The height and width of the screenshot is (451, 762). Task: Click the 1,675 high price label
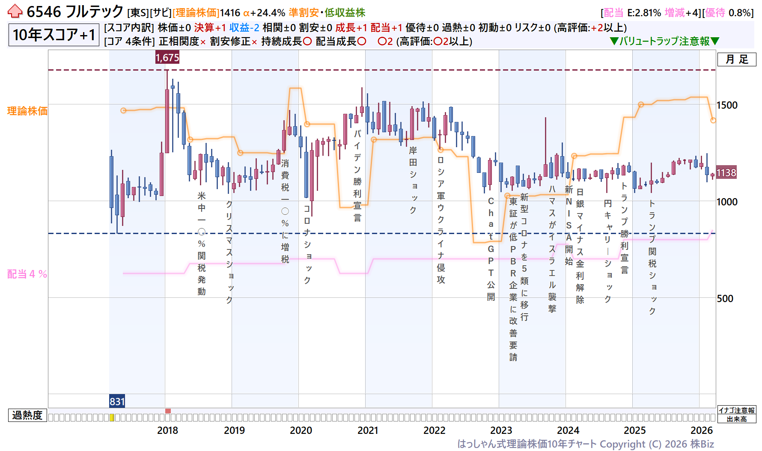pyautogui.click(x=167, y=58)
